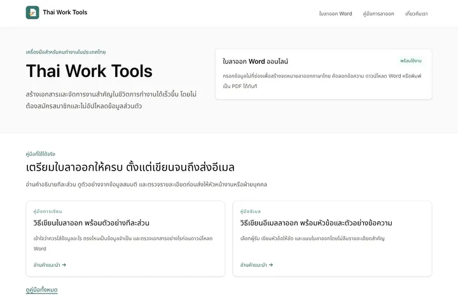458x305 pixels.
Task: Open guide วิธีเขียนอีเมลลาออก พร้อมหัวข้อและตัวอย่างข้อความ
Action: coord(316,223)
